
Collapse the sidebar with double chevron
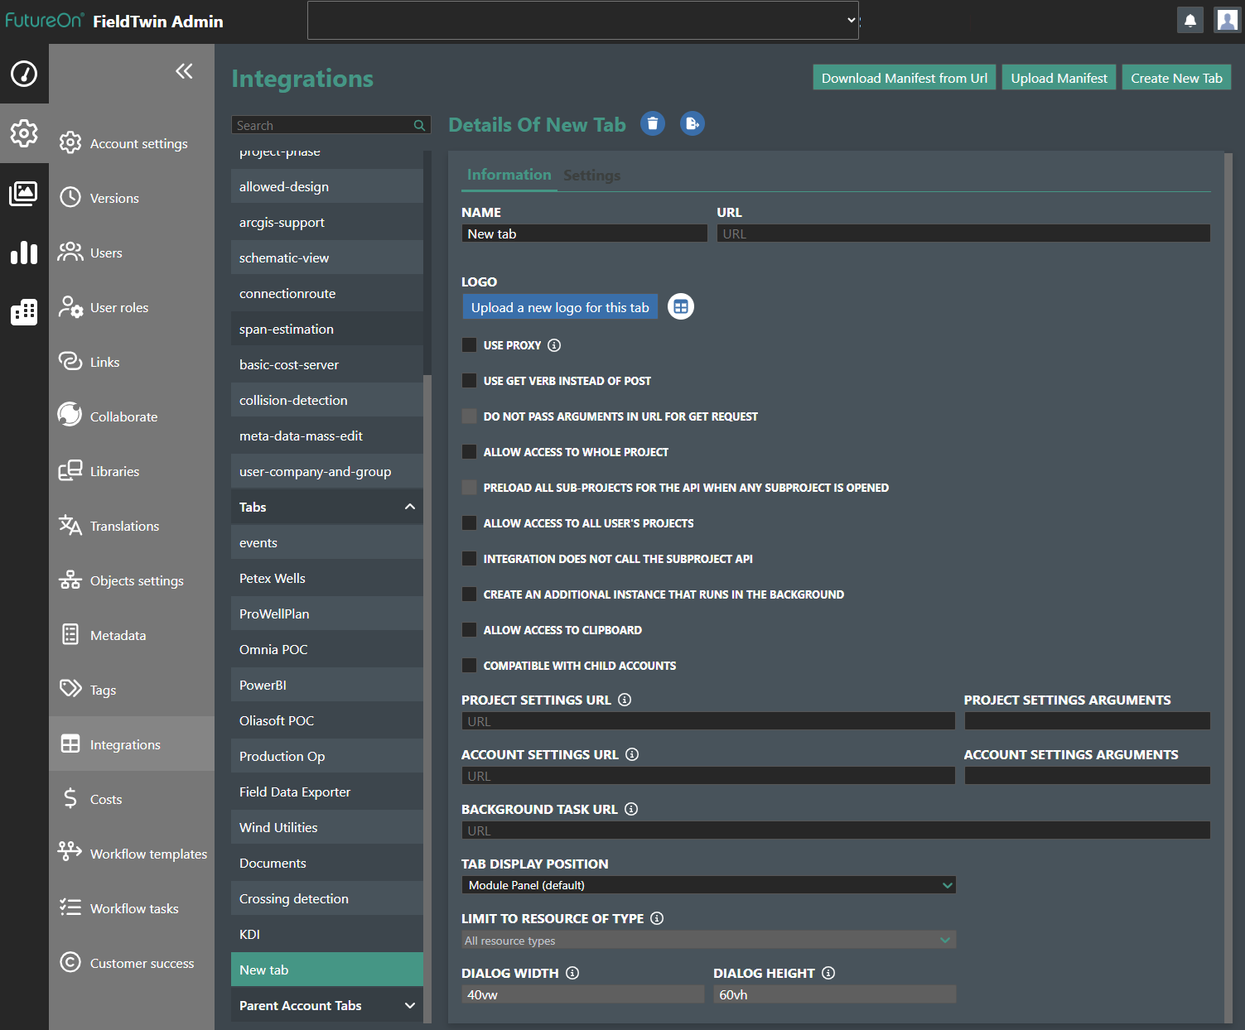coord(184,71)
